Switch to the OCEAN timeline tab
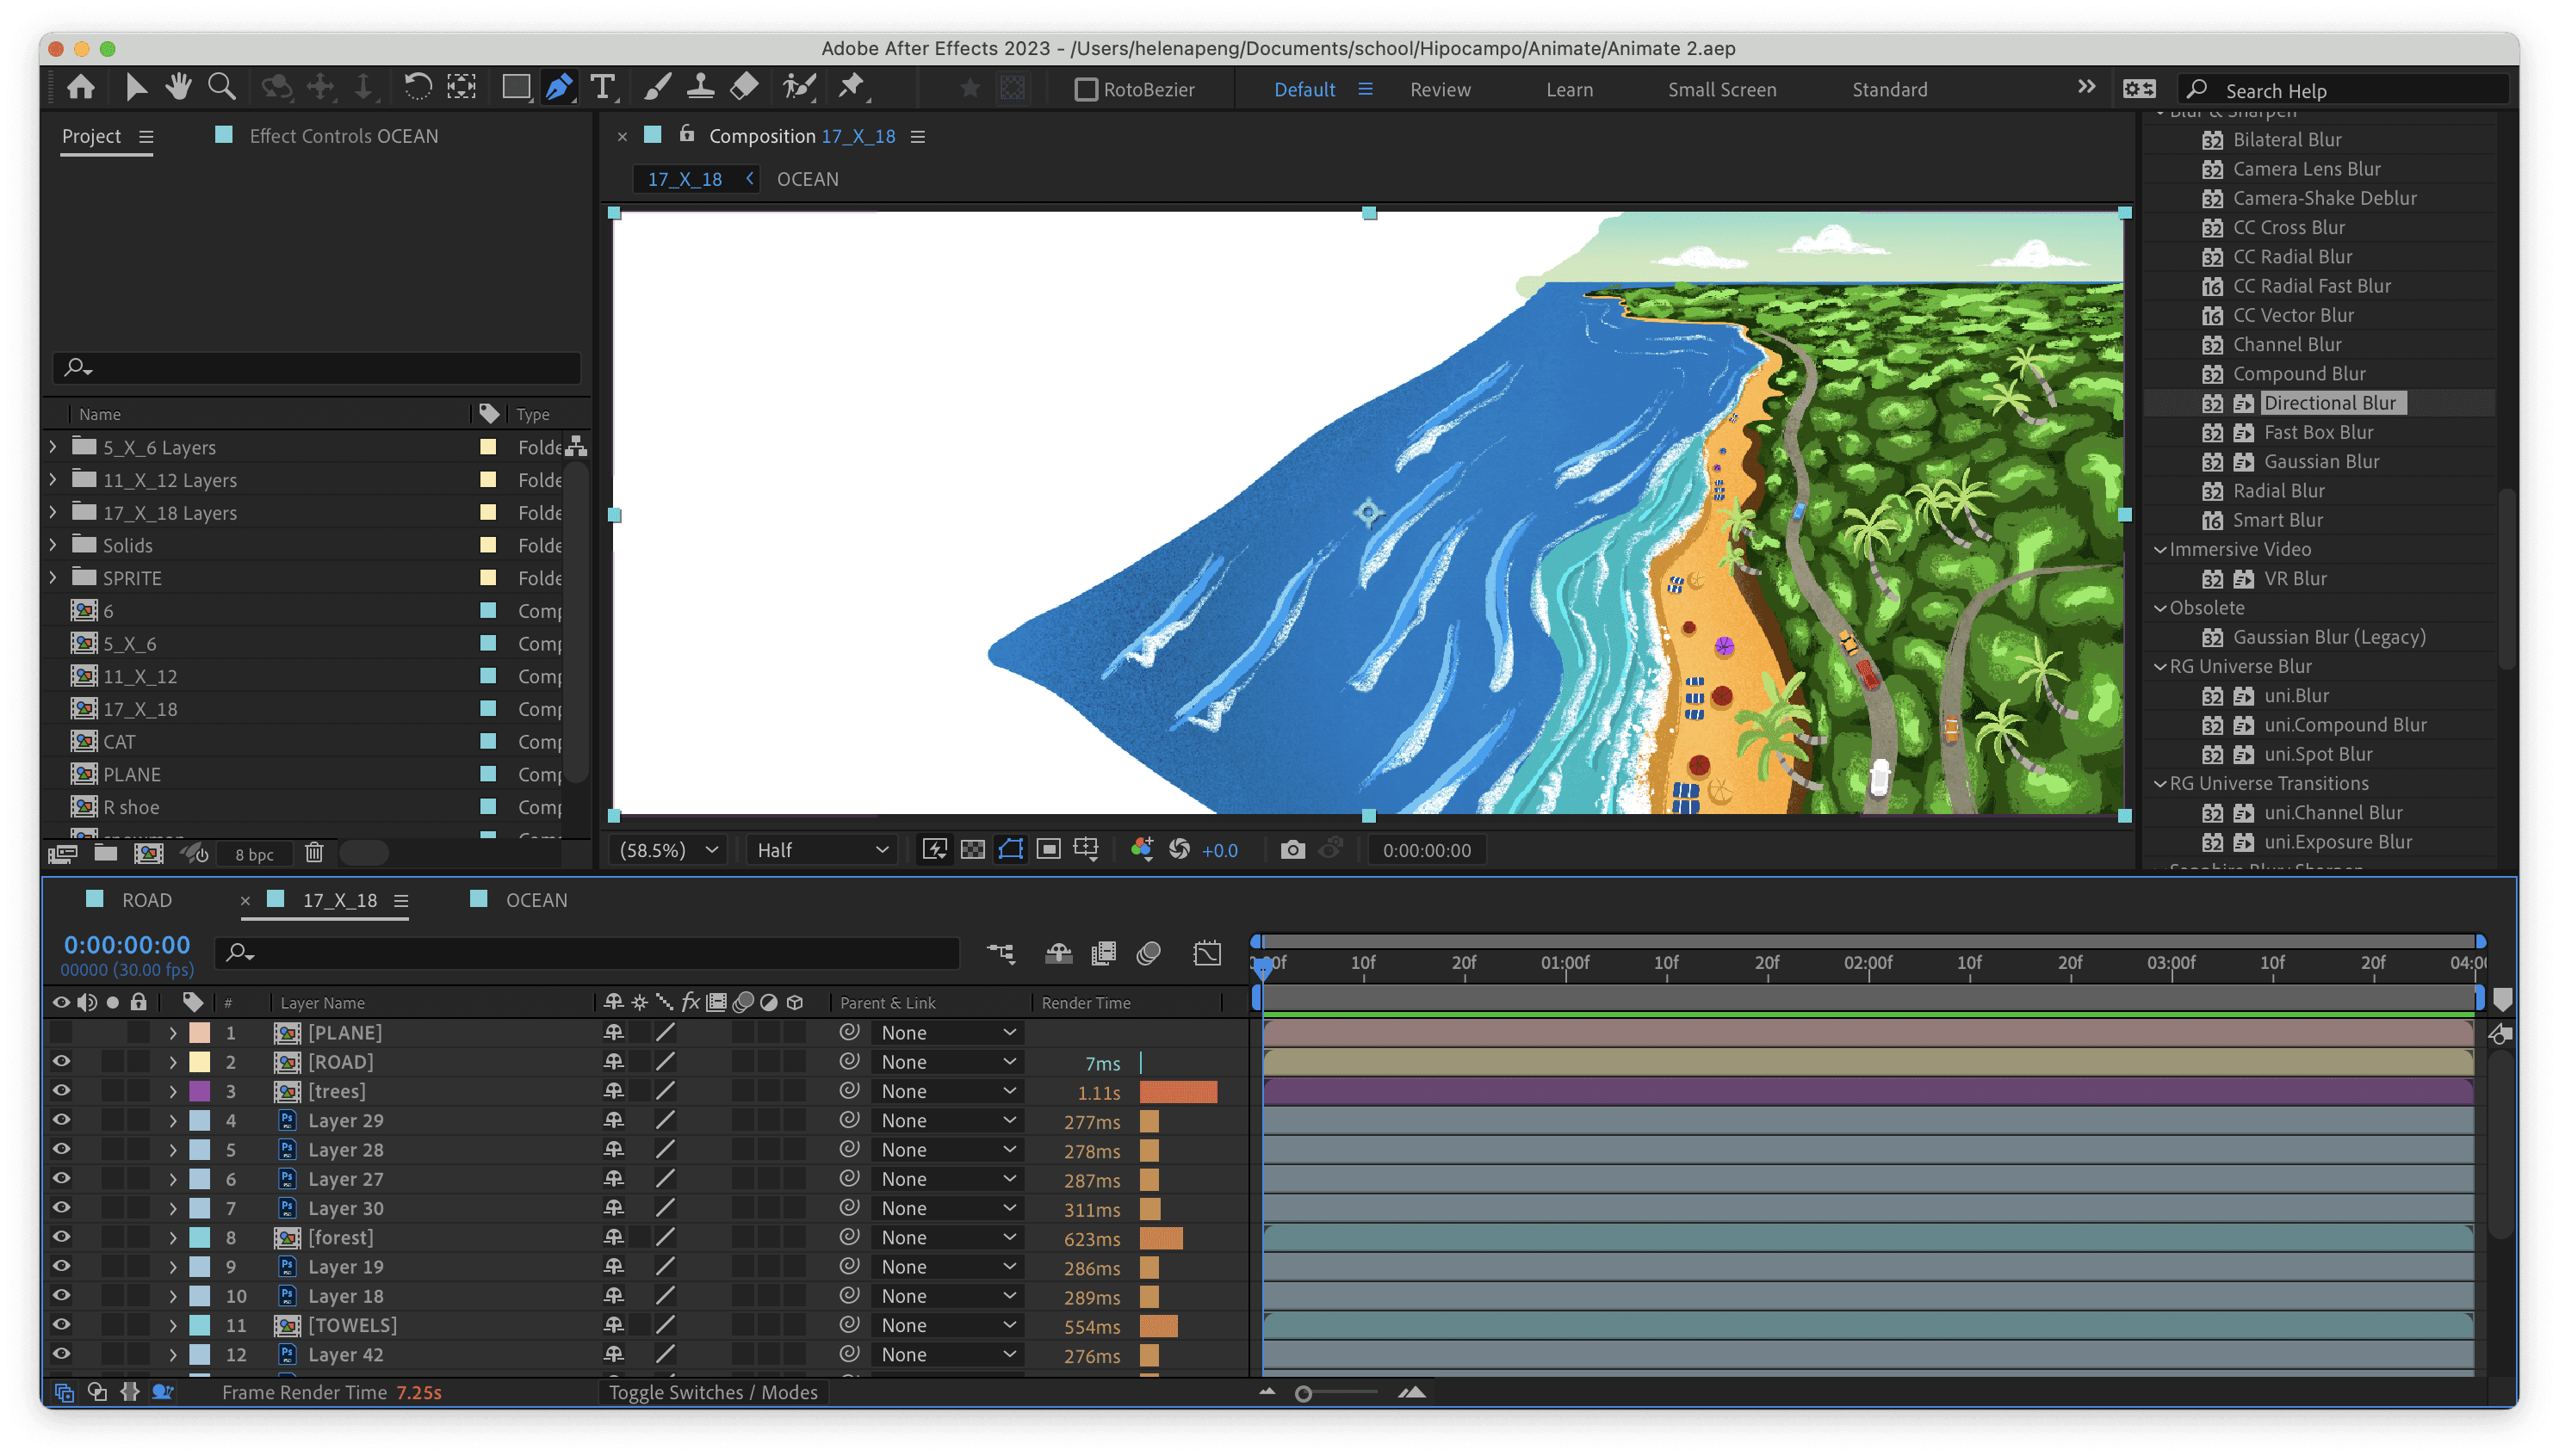The image size is (2559, 1456). click(536, 900)
